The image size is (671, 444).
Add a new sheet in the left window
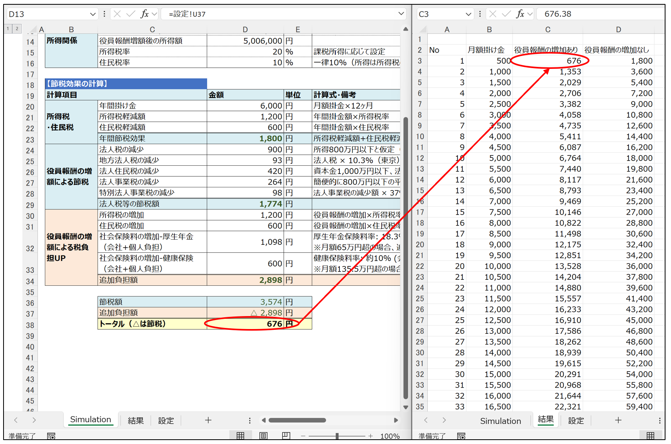click(208, 420)
